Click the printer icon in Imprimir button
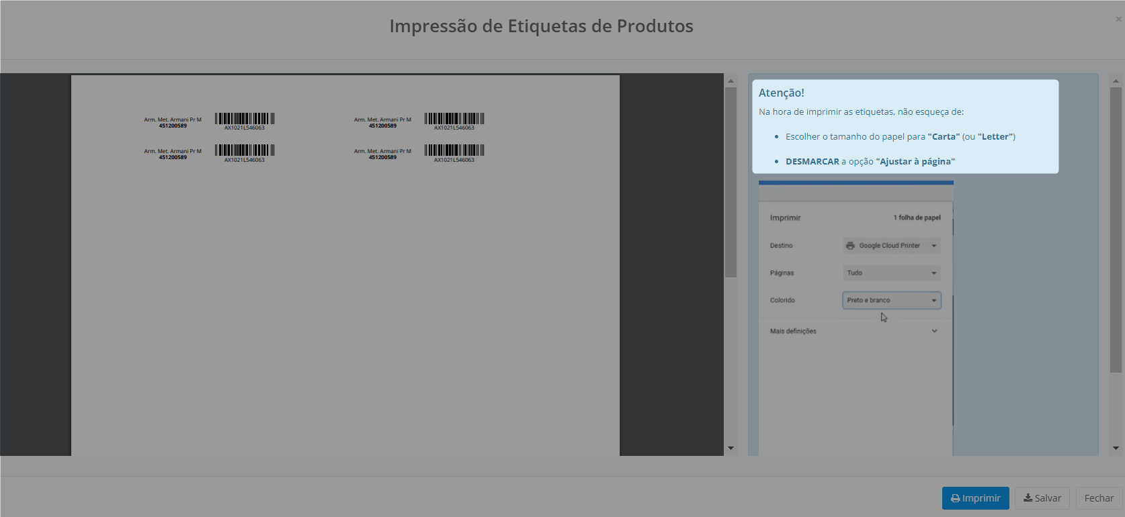1125x517 pixels. (x=955, y=498)
